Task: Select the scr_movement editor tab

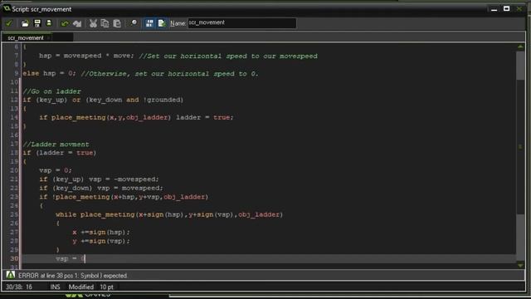Action: click(26, 37)
